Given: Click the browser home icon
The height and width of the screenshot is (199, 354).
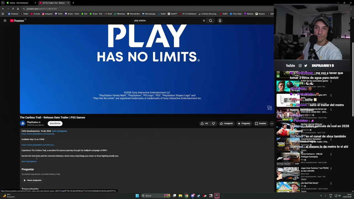Looking at the screenshot, I should (18, 9).
